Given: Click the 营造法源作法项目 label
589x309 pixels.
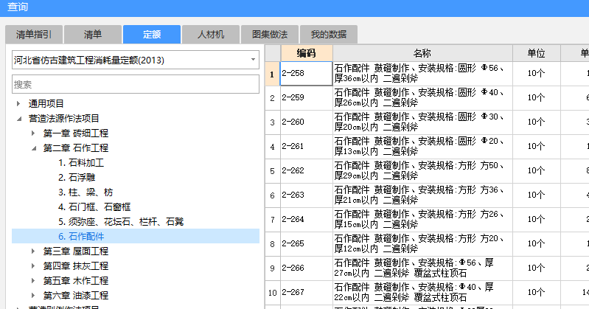Looking at the screenshot, I should click(64, 119).
